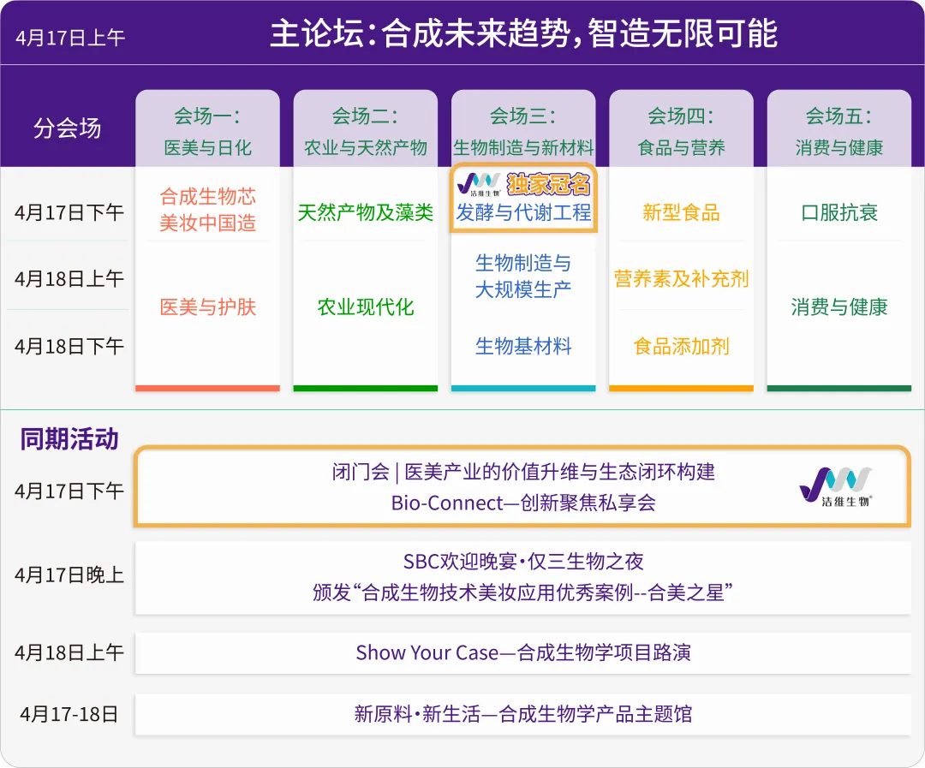
Task: Click the 独家冠名 badge
Action: coord(548,185)
